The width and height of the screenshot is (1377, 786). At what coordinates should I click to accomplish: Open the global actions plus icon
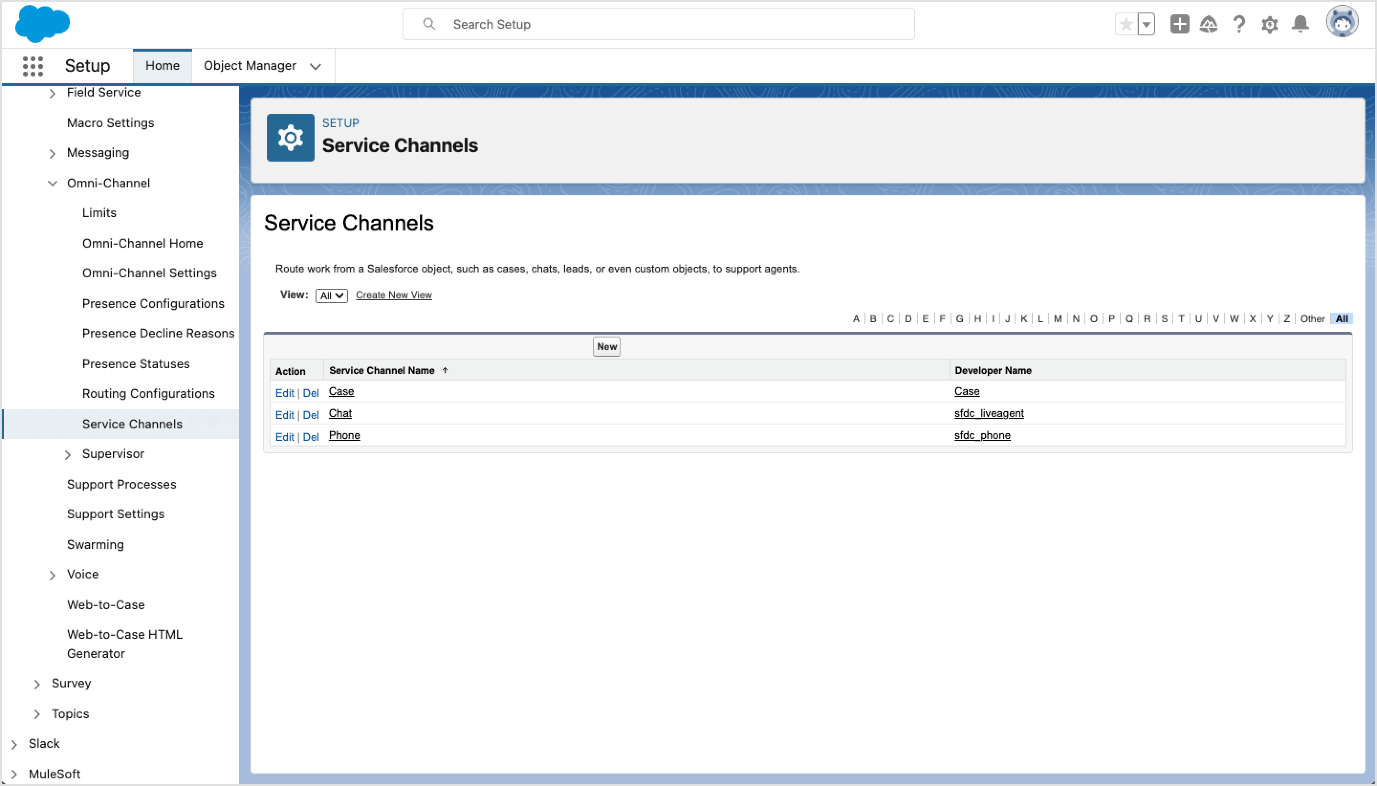tap(1179, 24)
